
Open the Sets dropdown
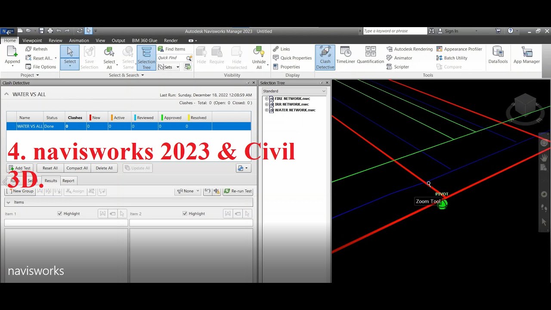[x=169, y=67]
